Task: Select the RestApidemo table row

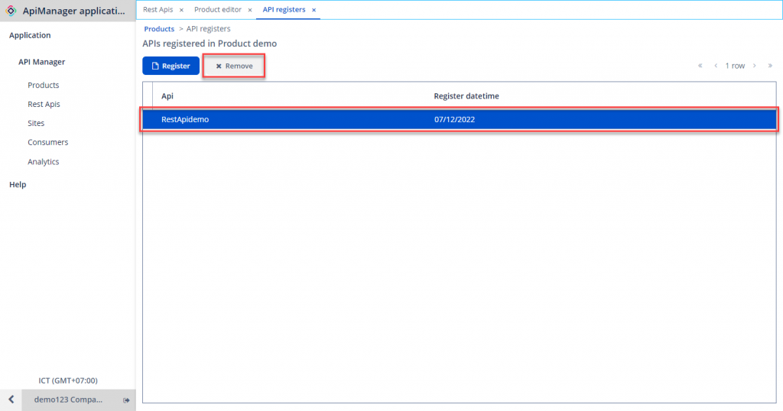Action: coord(459,120)
